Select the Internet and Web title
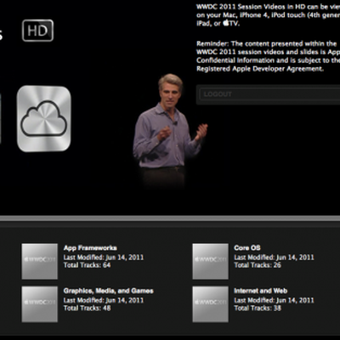 [x=261, y=291]
